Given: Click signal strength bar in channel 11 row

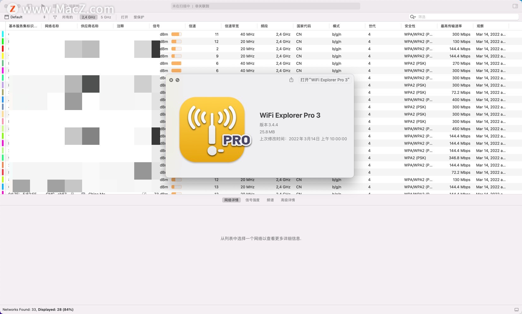Looking at the screenshot, I should [x=177, y=34].
